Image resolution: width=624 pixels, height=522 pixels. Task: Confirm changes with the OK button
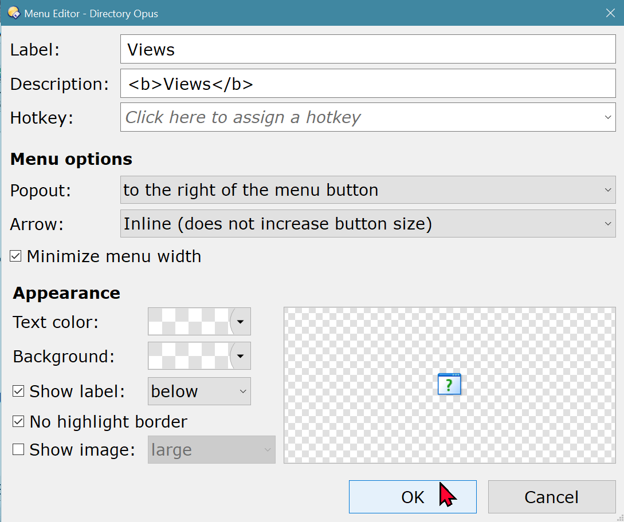pos(413,497)
